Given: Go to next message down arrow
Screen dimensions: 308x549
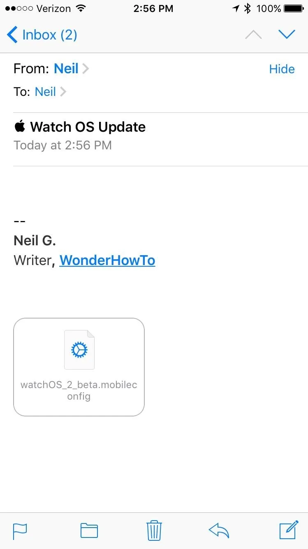Looking at the screenshot, I should point(287,35).
